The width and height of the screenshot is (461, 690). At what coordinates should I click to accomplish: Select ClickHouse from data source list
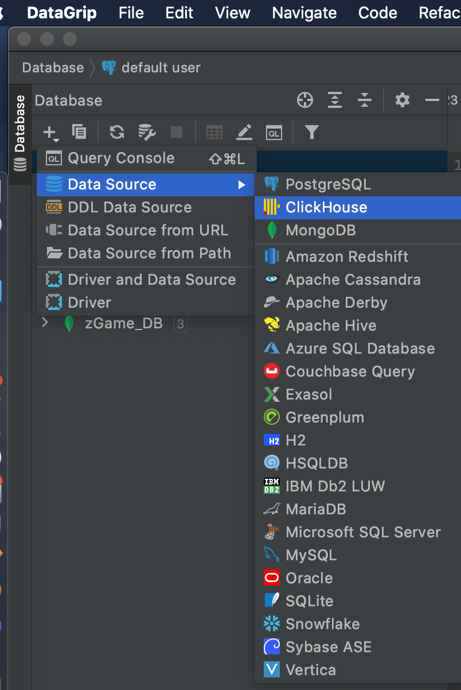326,207
